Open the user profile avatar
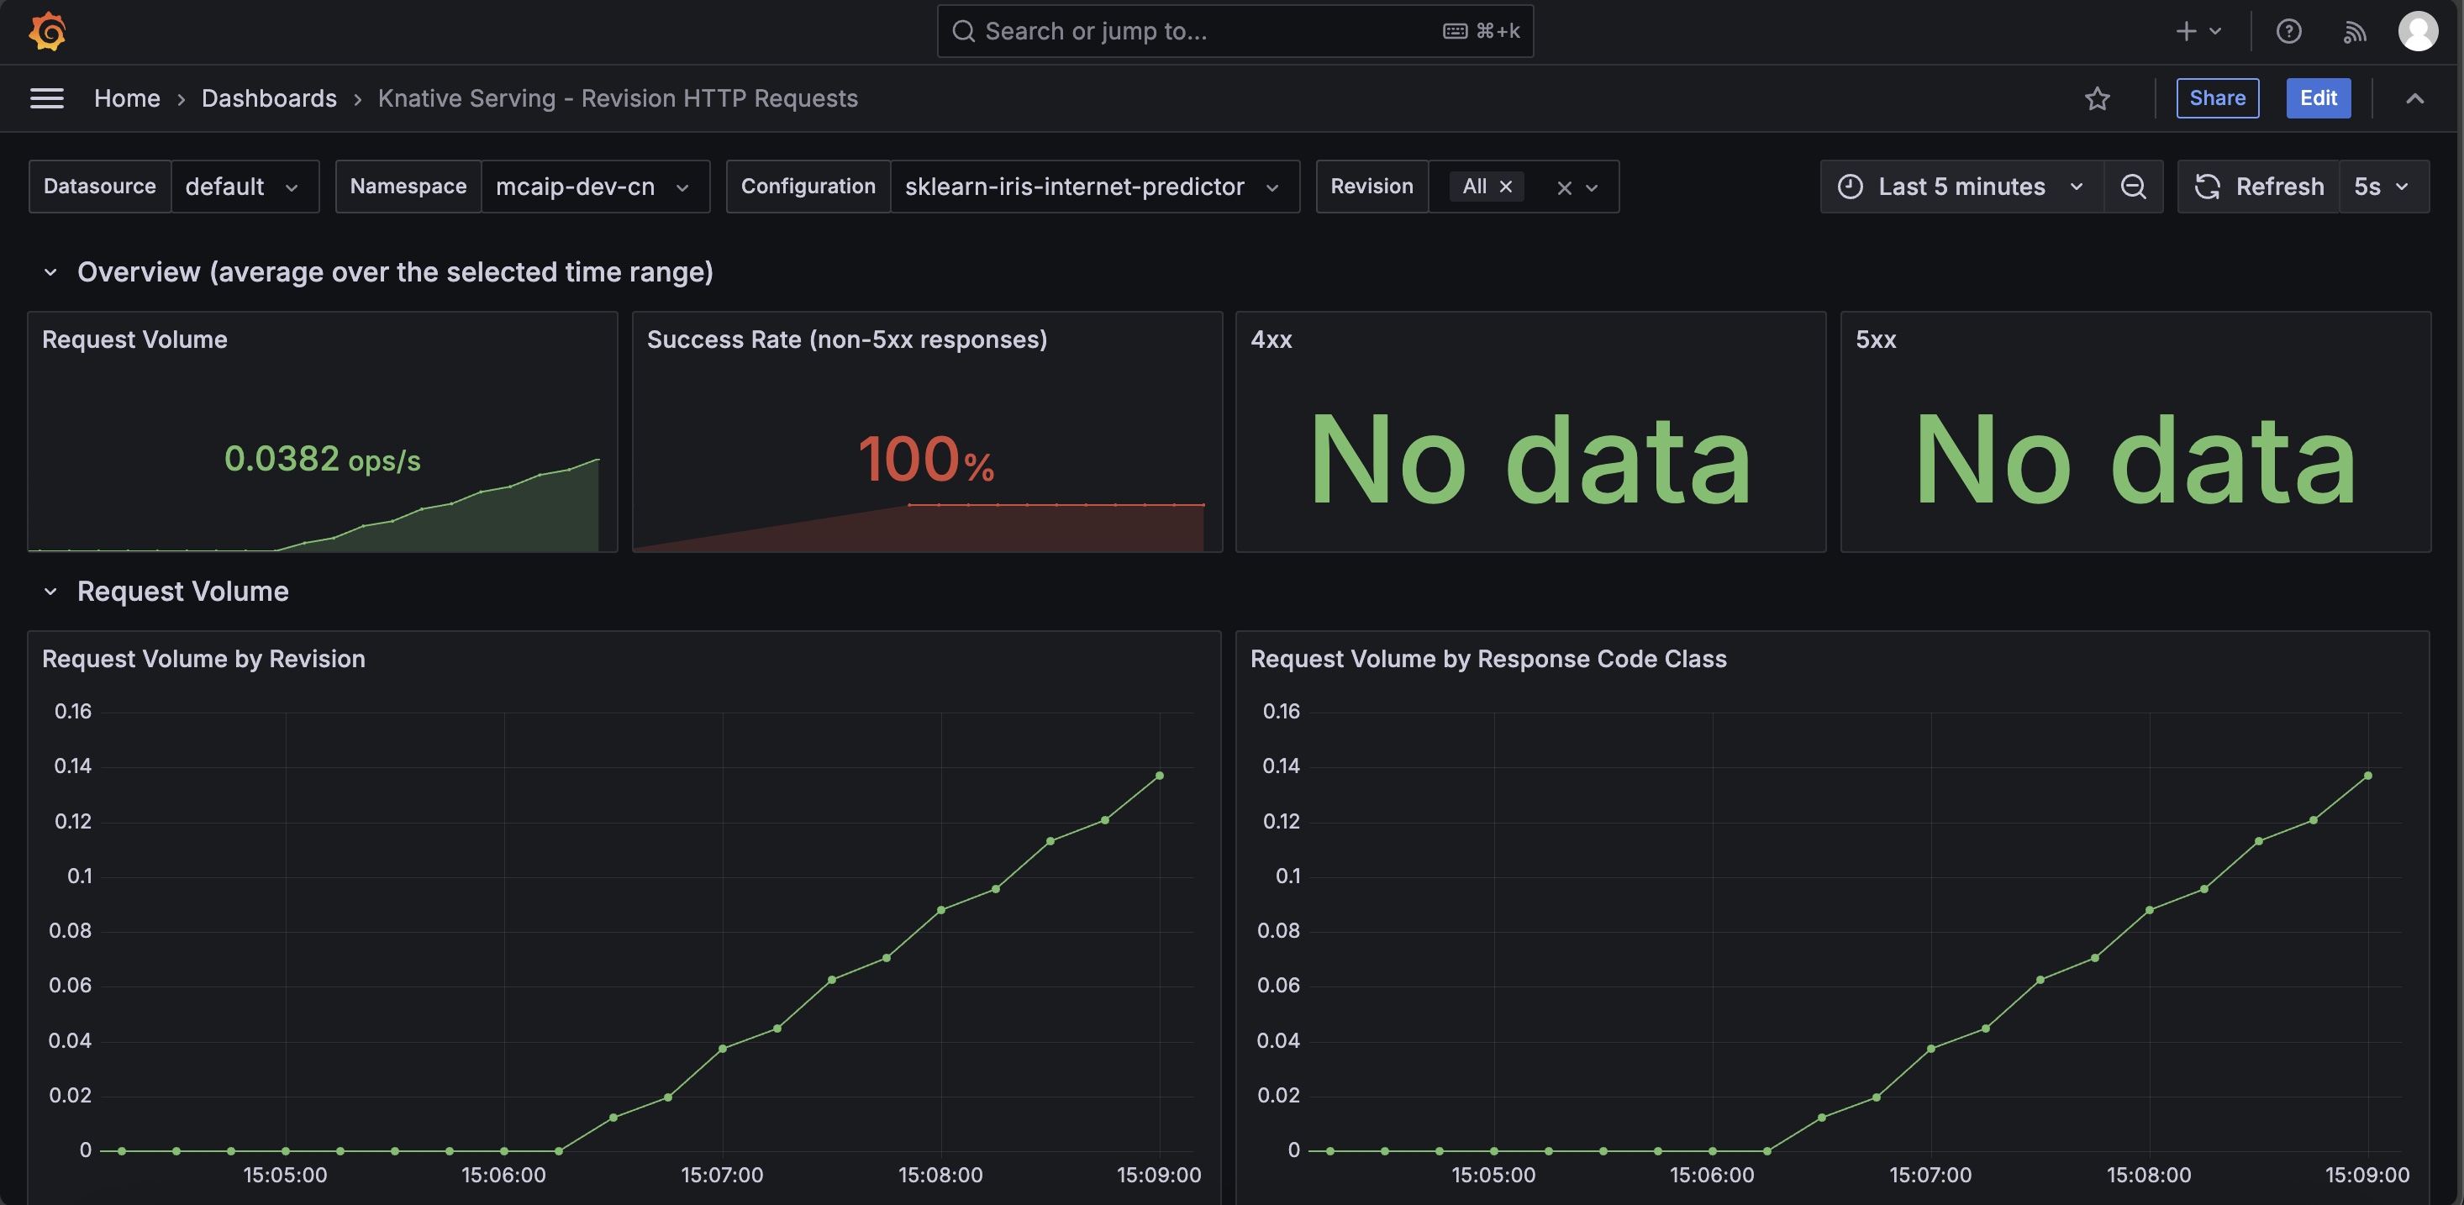Viewport: 2464px width, 1205px height. point(2417,32)
